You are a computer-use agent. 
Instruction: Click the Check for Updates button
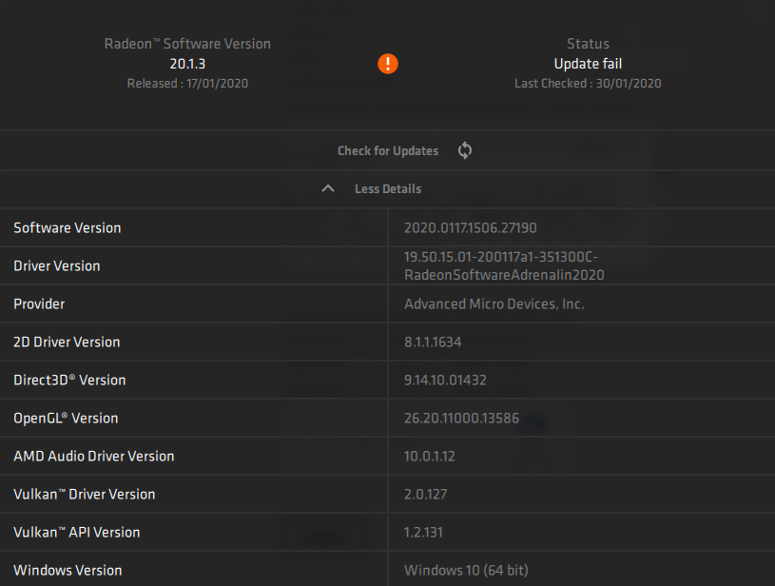point(388,151)
